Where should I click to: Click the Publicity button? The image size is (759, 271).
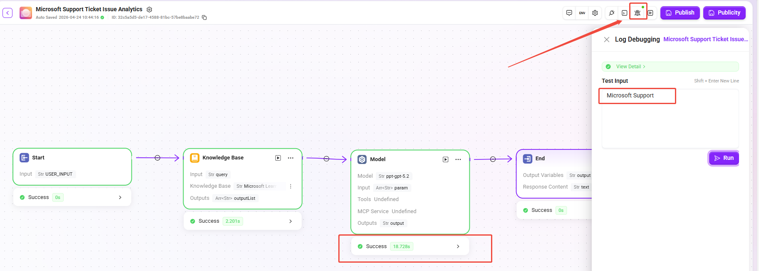click(x=724, y=13)
